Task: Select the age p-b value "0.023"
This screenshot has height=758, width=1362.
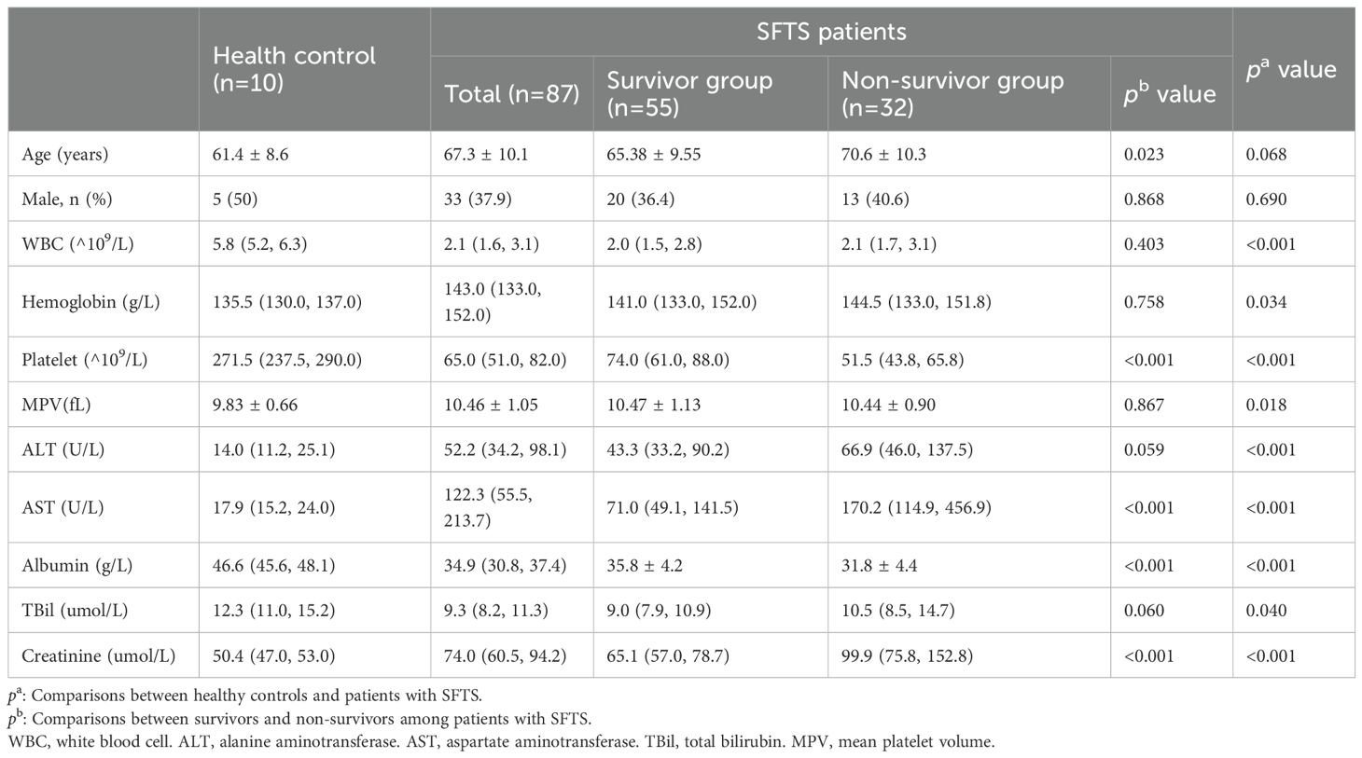Action: pos(1144,155)
